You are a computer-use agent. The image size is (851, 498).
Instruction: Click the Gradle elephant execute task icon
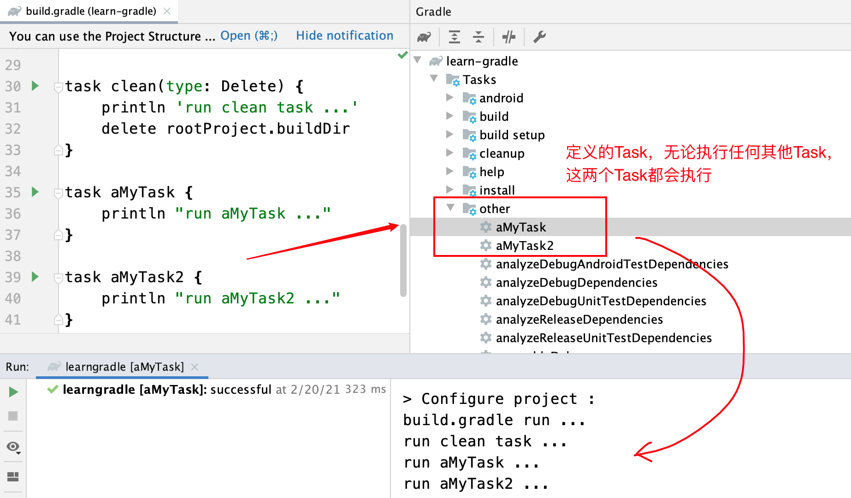(x=424, y=37)
